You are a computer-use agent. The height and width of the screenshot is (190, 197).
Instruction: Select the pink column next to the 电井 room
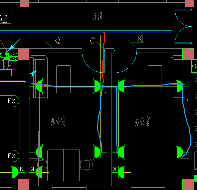pos(23,54)
